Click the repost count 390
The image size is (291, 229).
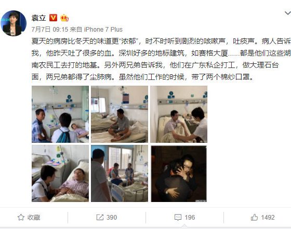point(112,218)
